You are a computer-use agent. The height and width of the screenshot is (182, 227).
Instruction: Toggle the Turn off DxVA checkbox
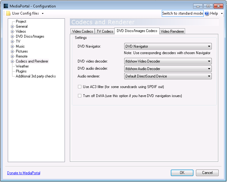[80, 96]
